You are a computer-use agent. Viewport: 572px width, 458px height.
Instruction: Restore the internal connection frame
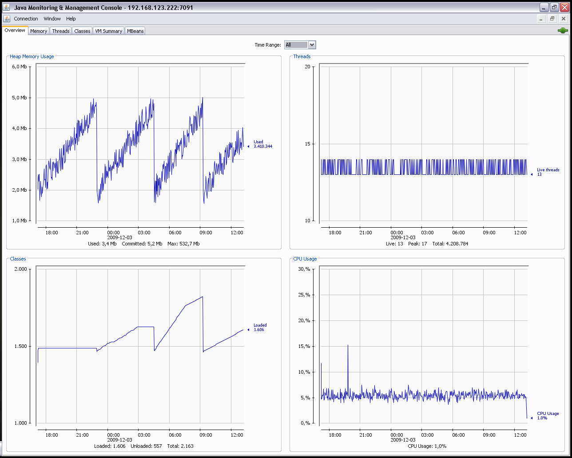coord(552,19)
